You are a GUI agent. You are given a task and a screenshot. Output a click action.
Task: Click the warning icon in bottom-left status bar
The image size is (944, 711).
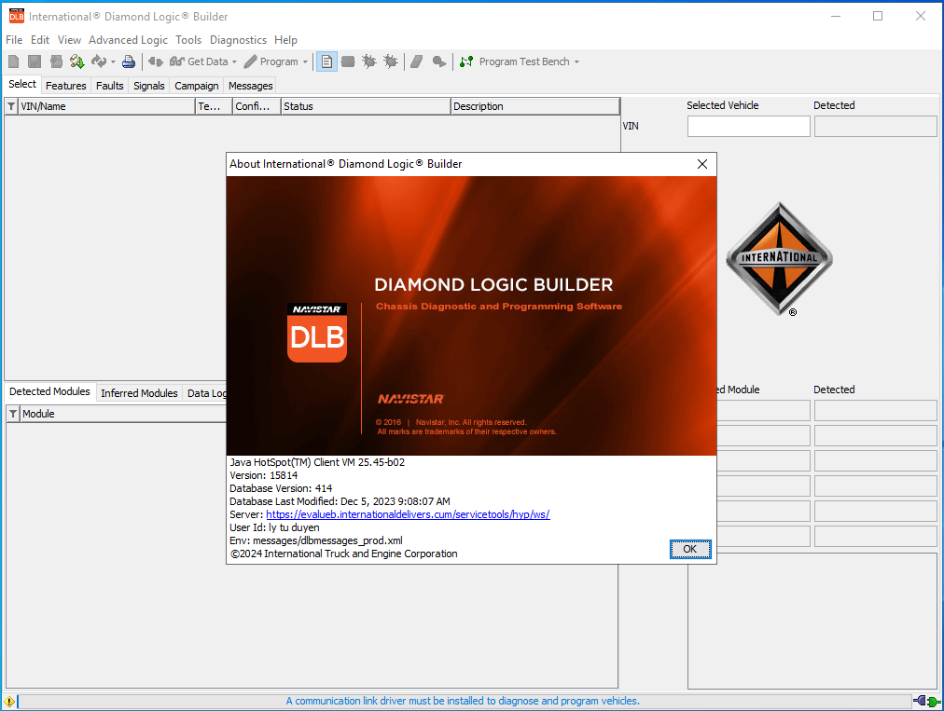[x=9, y=700]
